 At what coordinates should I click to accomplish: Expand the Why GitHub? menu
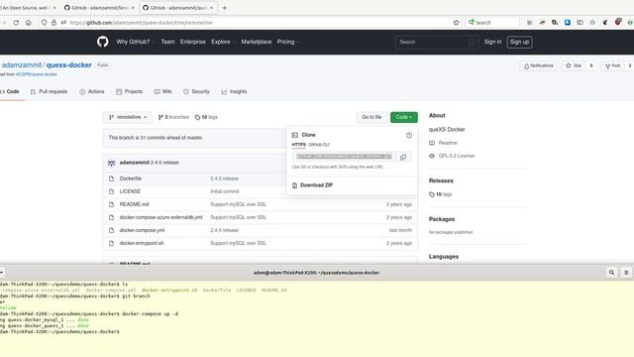pyautogui.click(x=135, y=42)
